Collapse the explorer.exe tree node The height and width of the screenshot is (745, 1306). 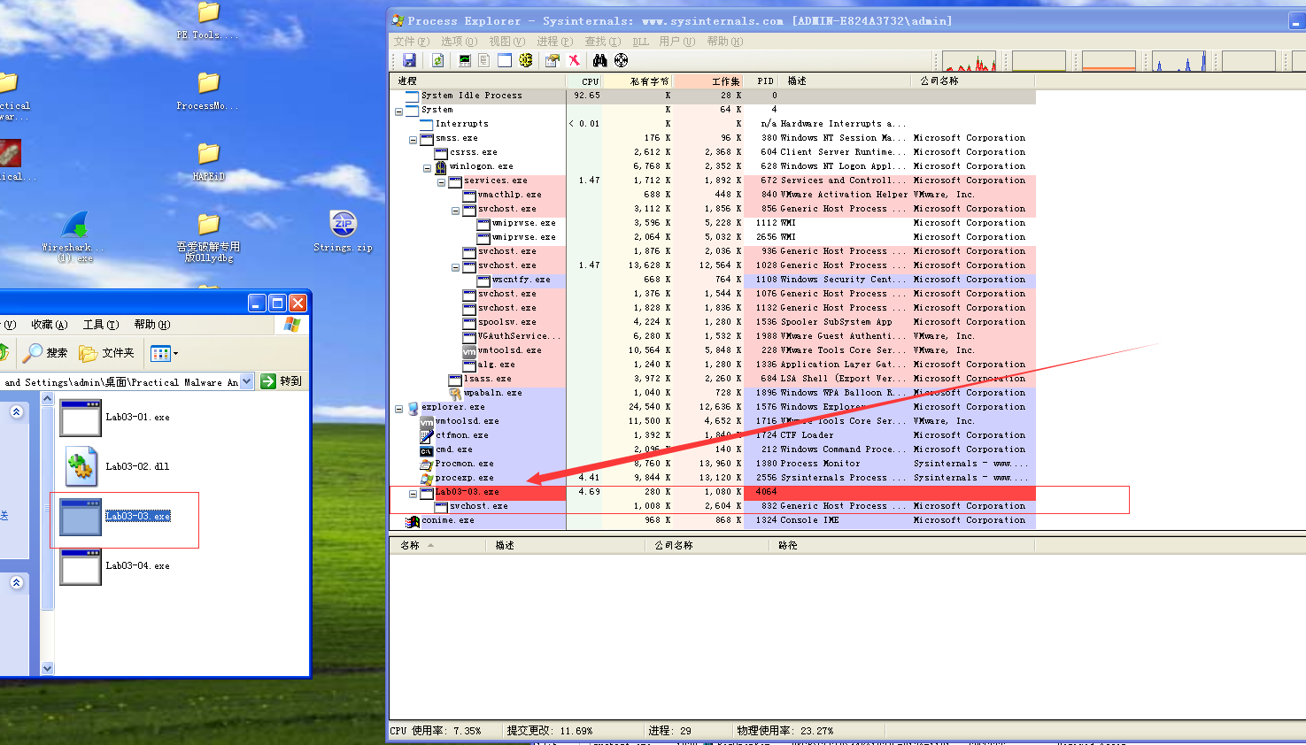click(x=398, y=408)
